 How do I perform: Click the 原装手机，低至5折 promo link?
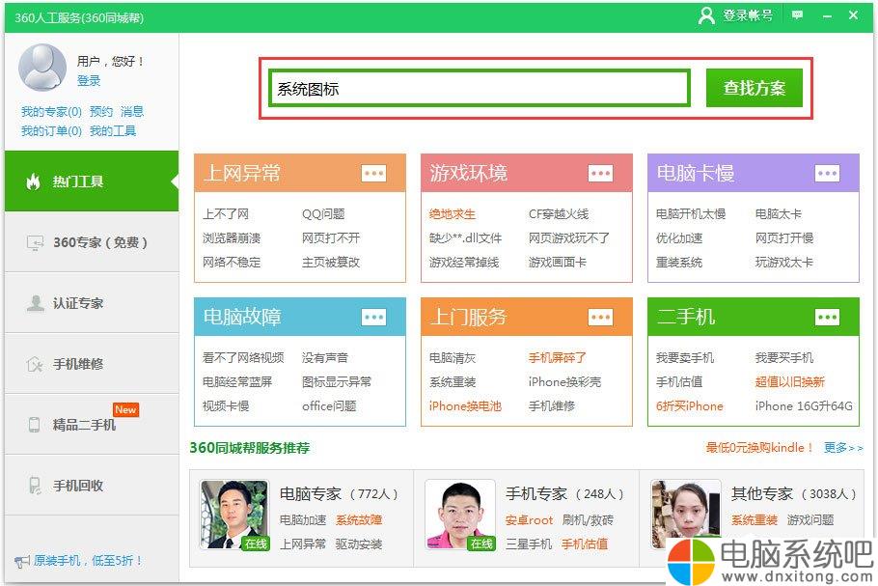[x=89, y=561]
